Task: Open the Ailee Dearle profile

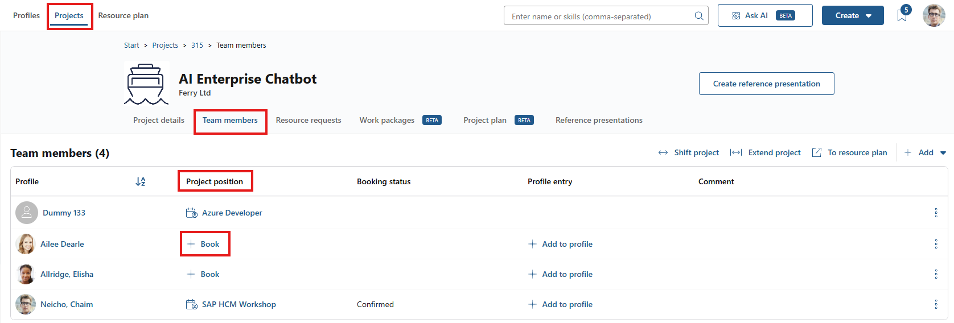Action: pyautogui.click(x=62, y=244)
